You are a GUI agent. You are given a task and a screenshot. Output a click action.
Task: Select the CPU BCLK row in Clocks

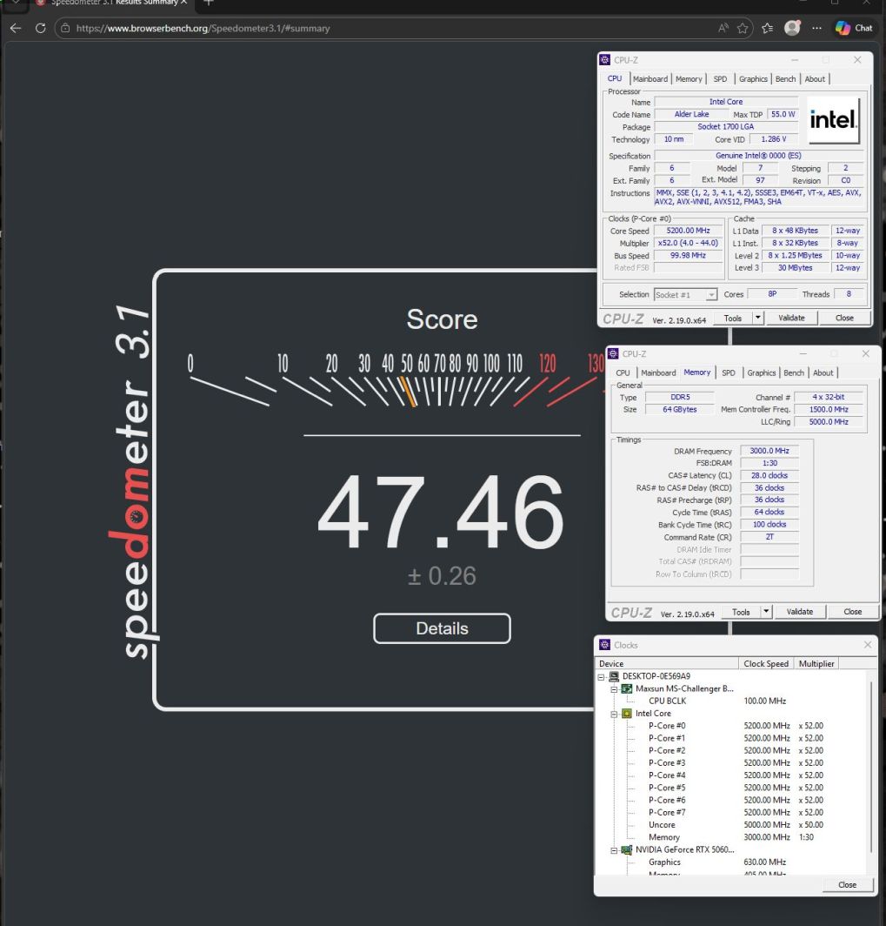coord(731,701)
